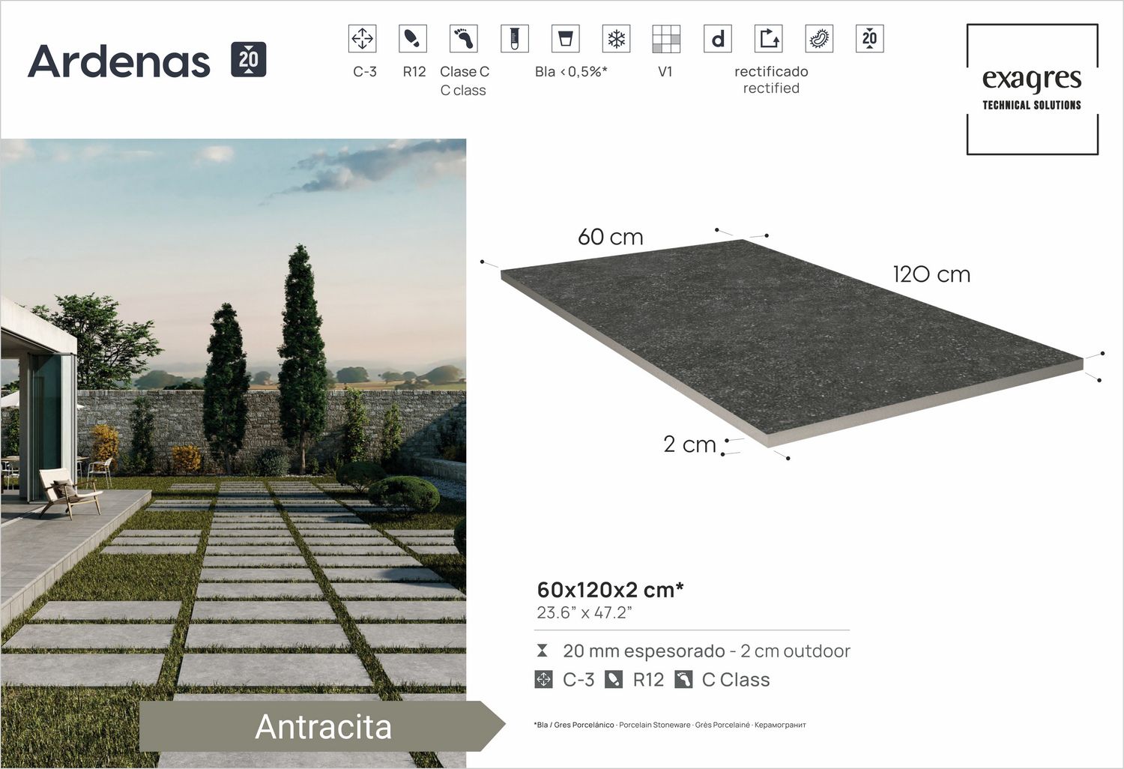This screenshot has width=1124, height=769.
Task: Select the small C-3 icon in spec row
Action: click(x=543, y=680)
